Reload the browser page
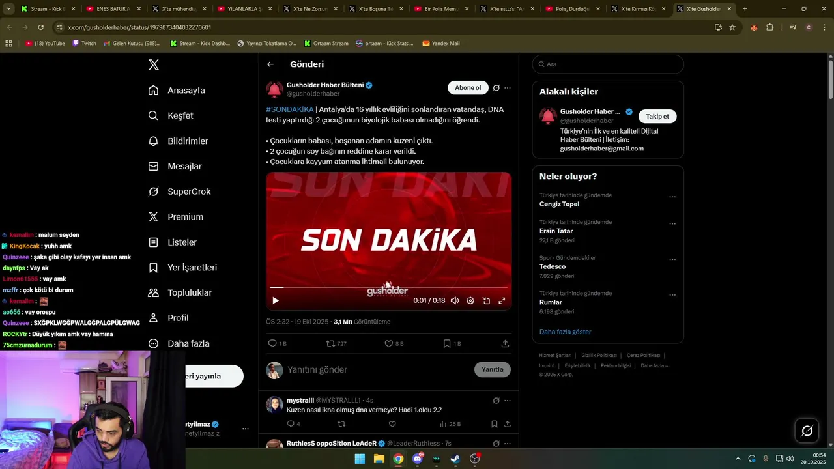 pyautogui.click(x=41, y=27)
